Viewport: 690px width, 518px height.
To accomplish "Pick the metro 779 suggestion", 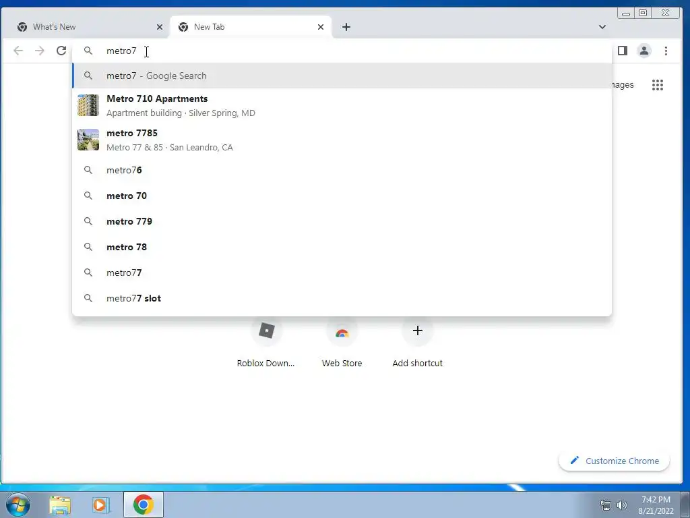I will 342,221.
